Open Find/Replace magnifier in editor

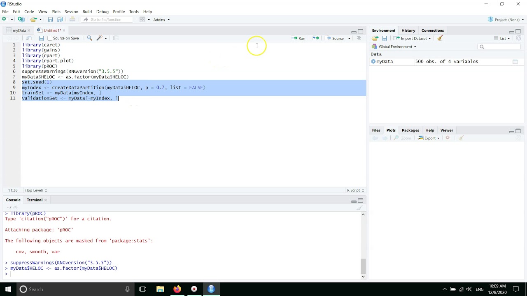point(89,38)
